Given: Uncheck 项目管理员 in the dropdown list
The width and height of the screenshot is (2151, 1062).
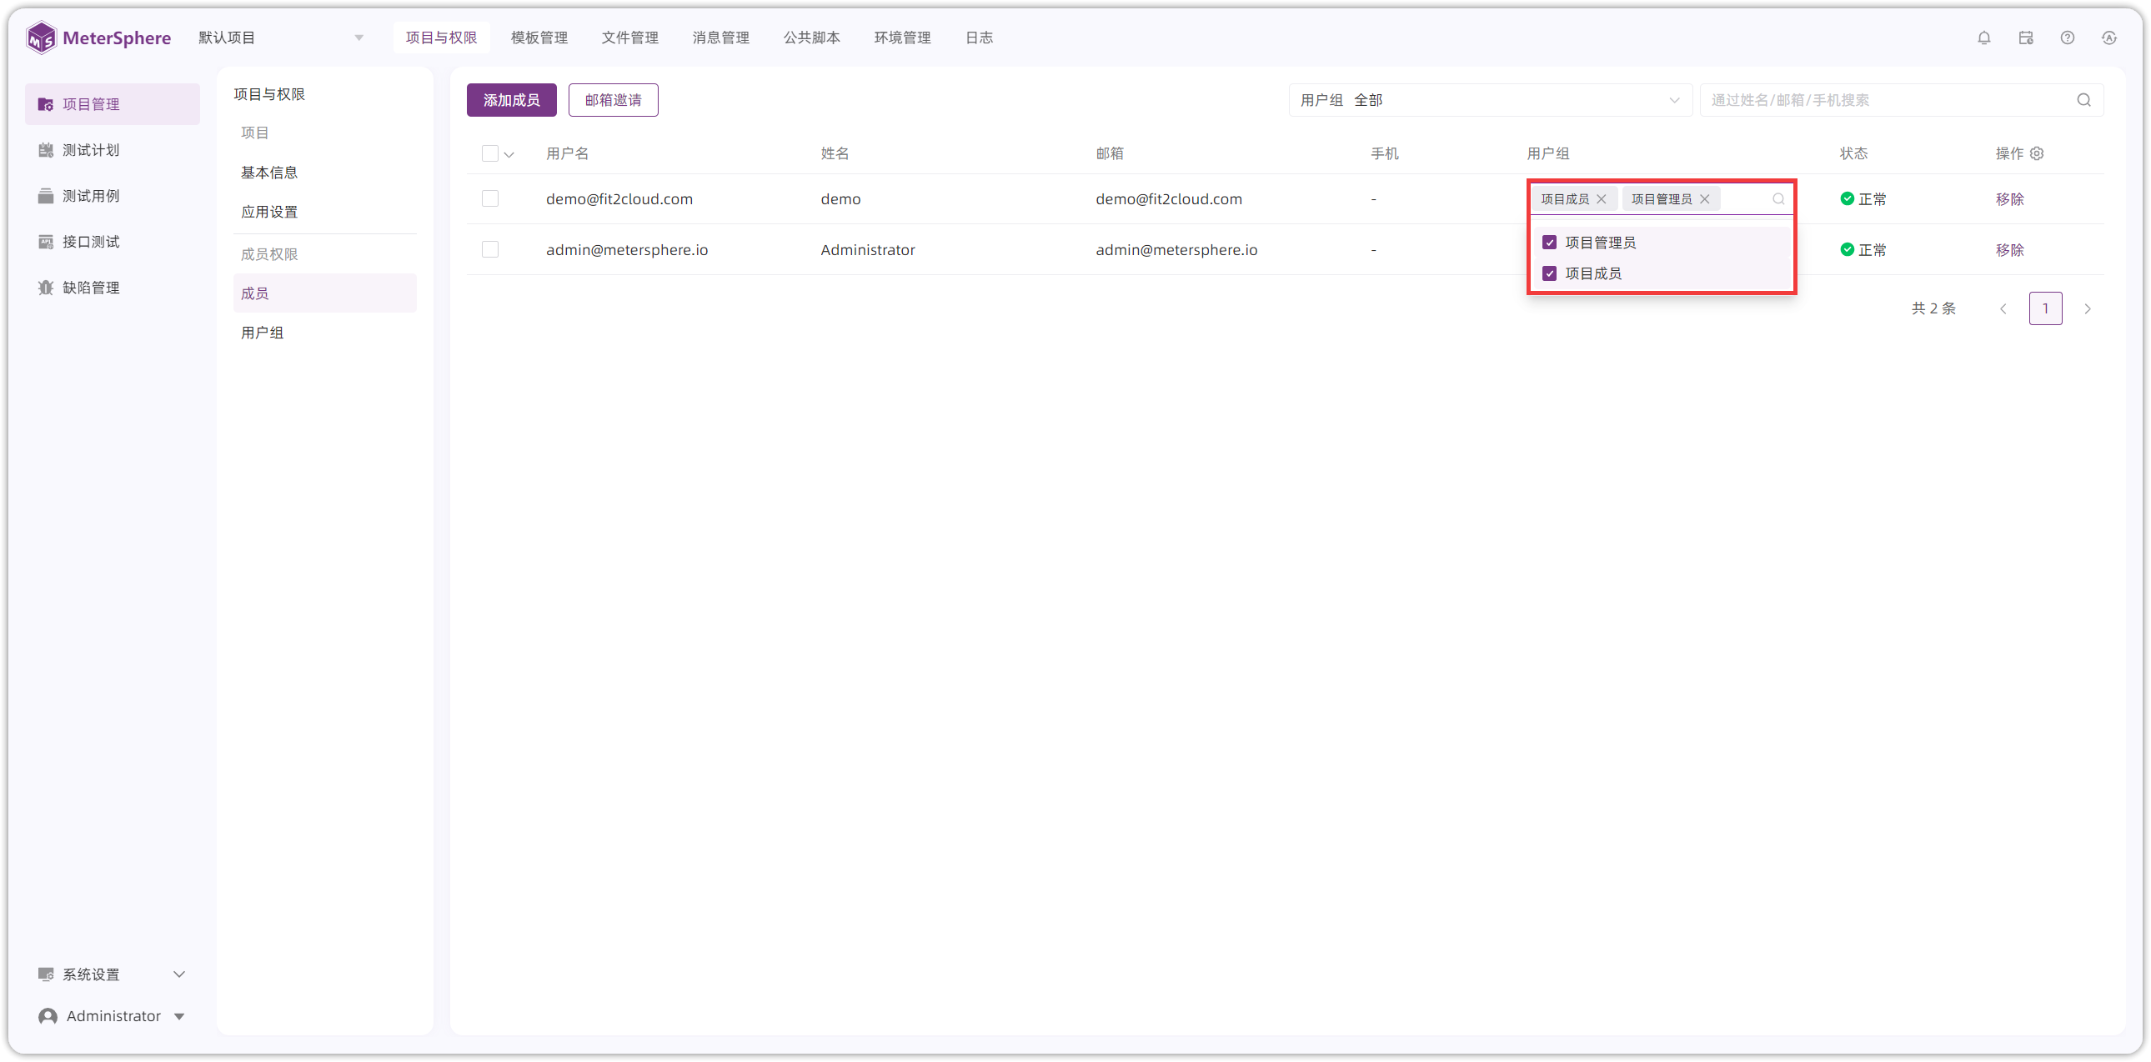Looking at the screenshot, I should (1550, 242).
